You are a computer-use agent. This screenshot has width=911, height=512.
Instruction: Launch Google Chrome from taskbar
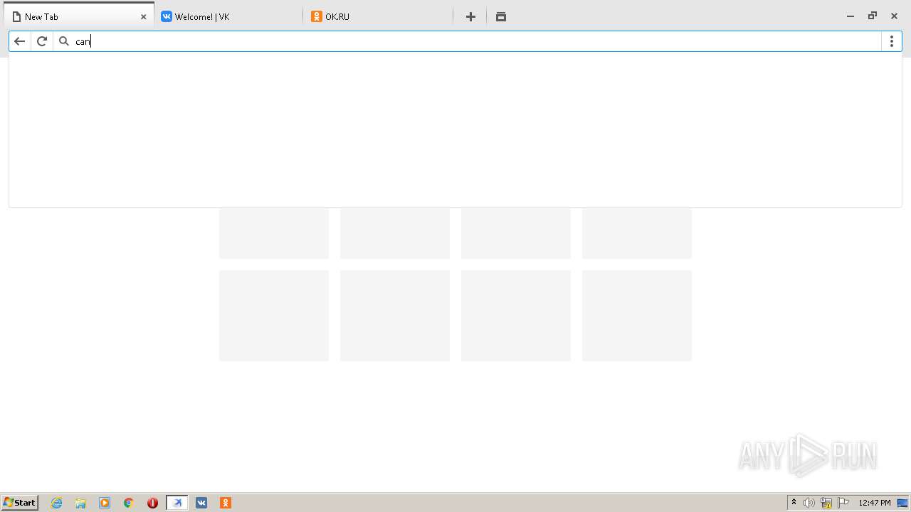[x=129, y=503]
